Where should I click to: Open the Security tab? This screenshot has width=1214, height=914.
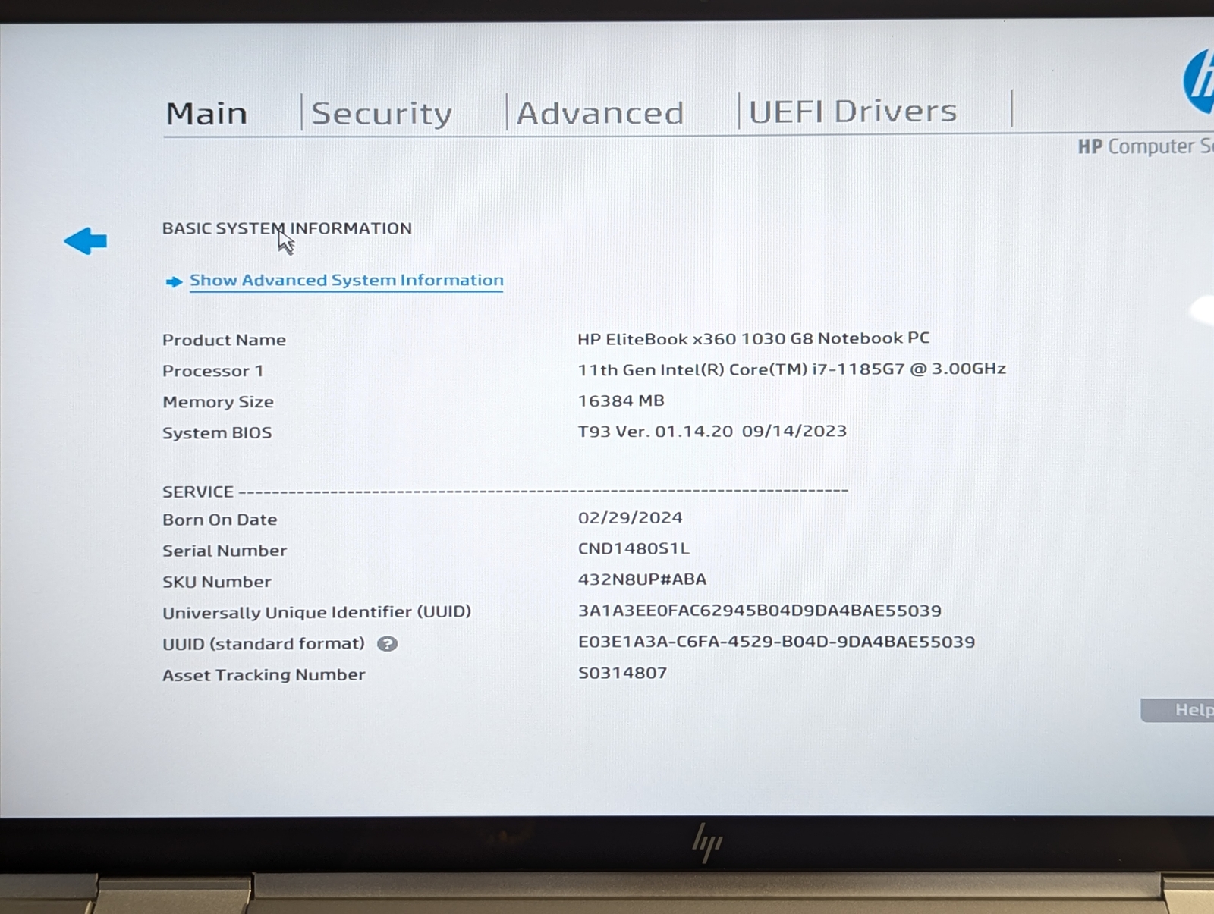click(382, 114)
